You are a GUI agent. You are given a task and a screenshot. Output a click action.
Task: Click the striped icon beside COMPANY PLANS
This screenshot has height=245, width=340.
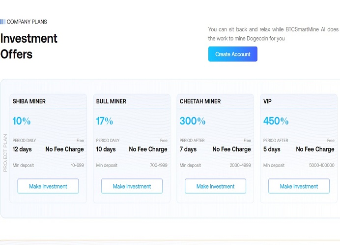pos(2,22)
